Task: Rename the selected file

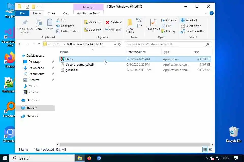Action: click(x=113, y=30)
